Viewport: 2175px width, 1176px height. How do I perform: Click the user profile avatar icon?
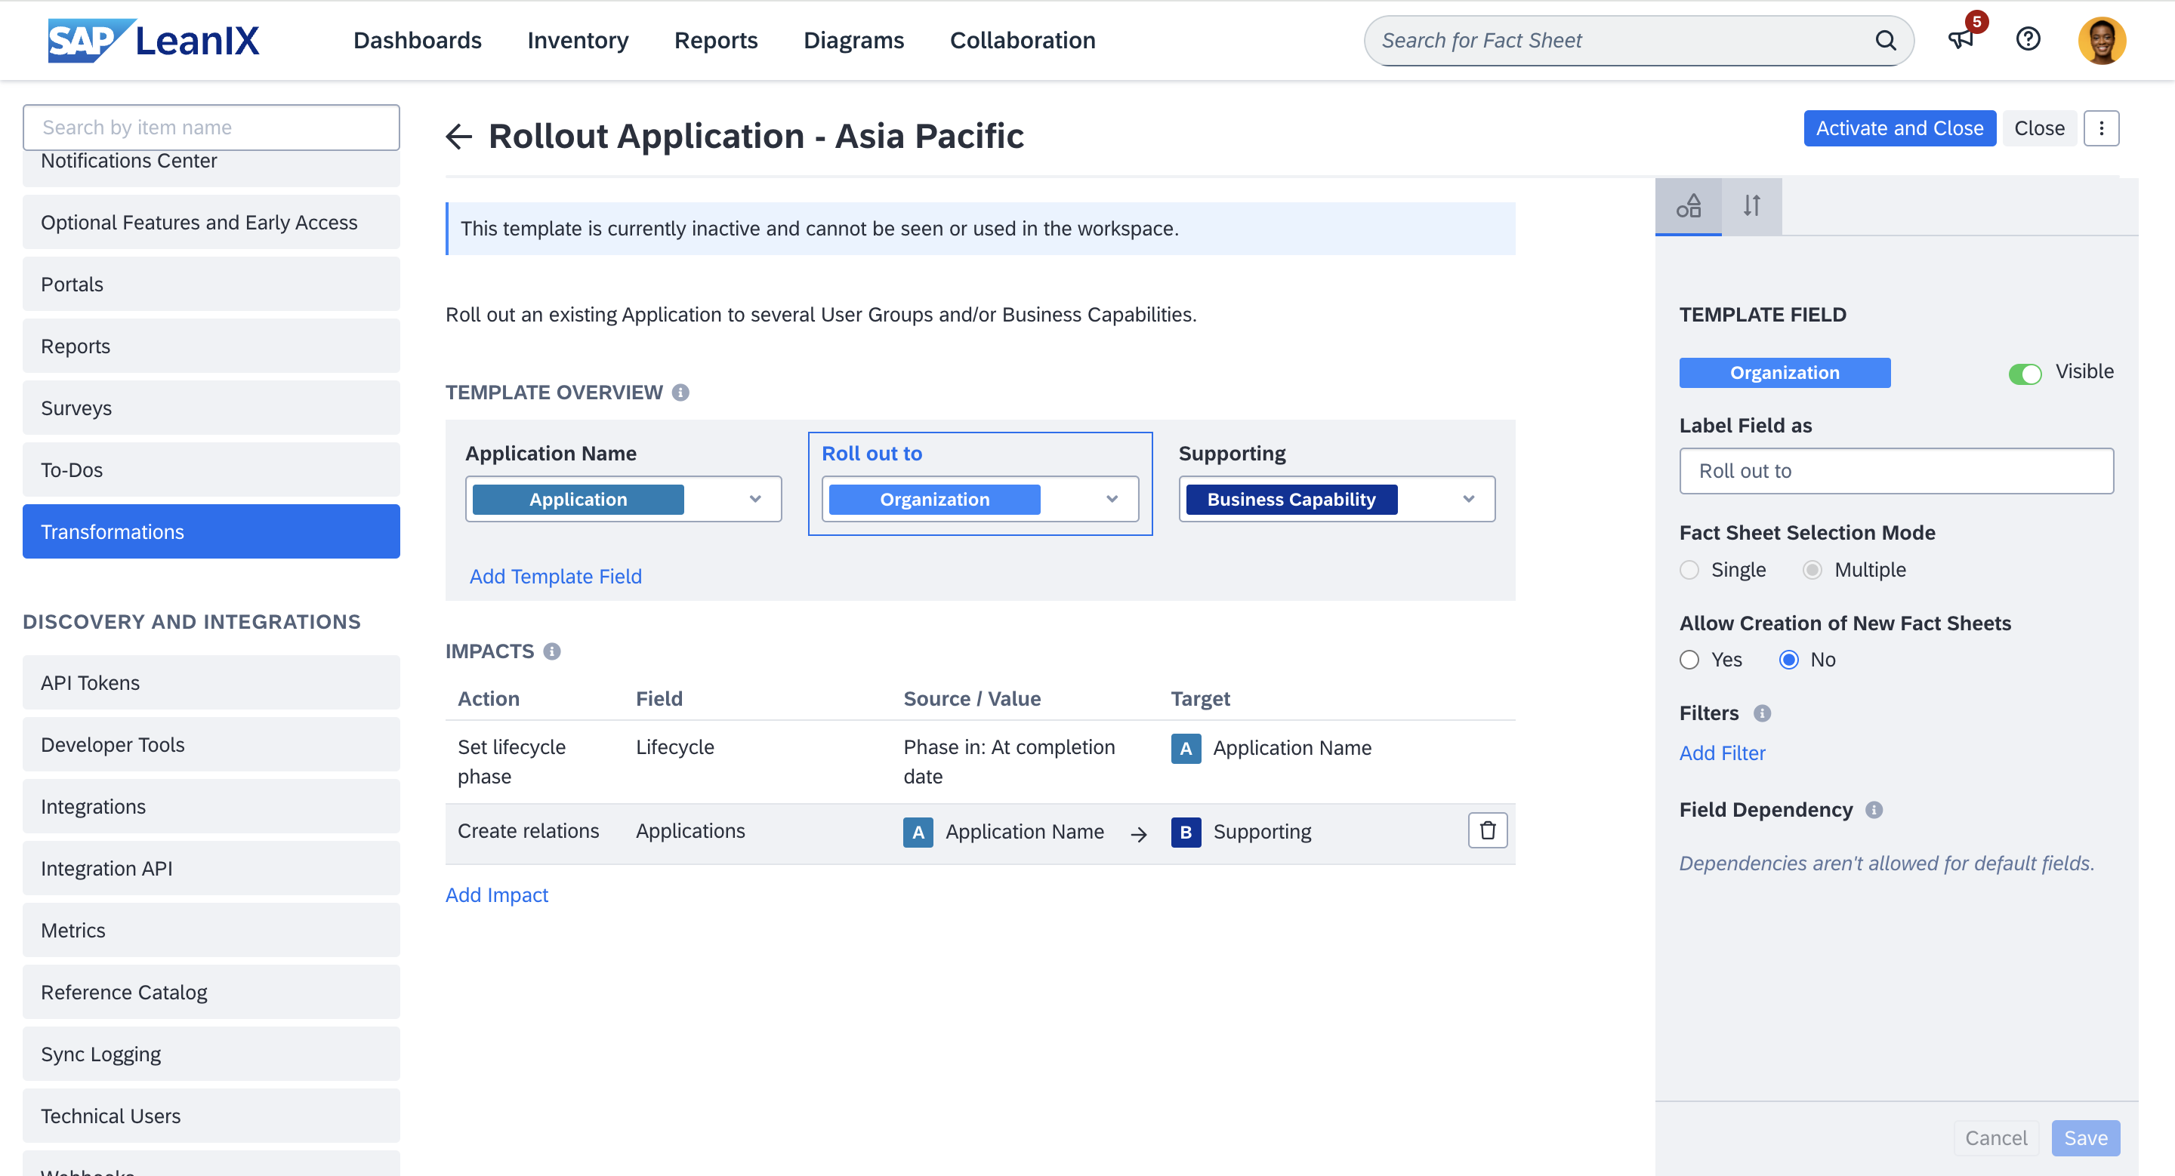pos(2102,39)
